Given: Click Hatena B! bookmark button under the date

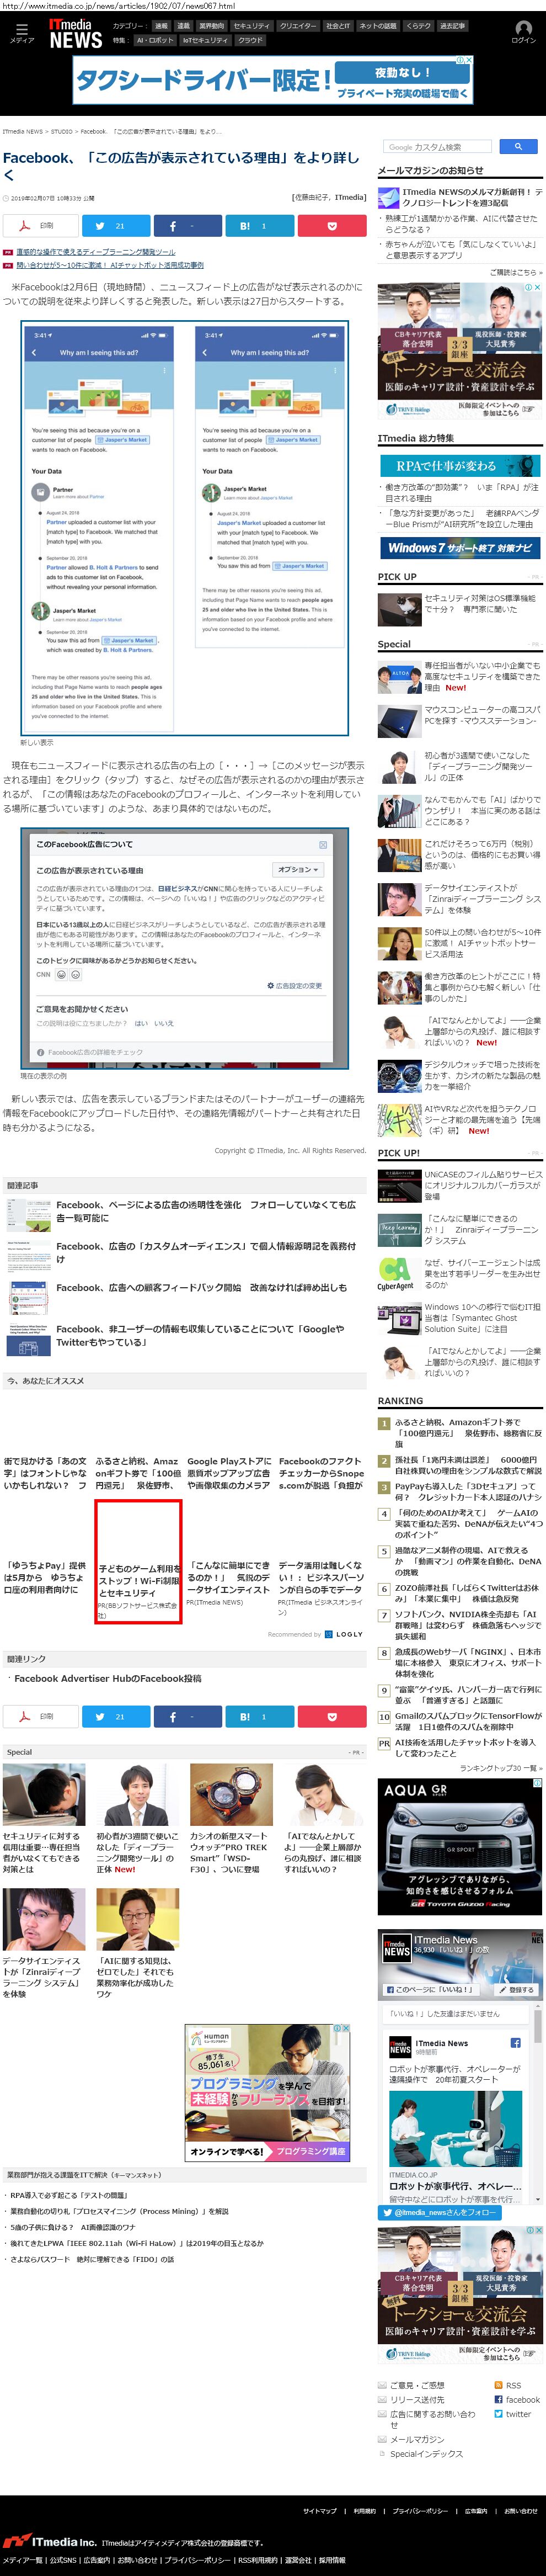Looking at the screenshot, I should pos(260,225).
